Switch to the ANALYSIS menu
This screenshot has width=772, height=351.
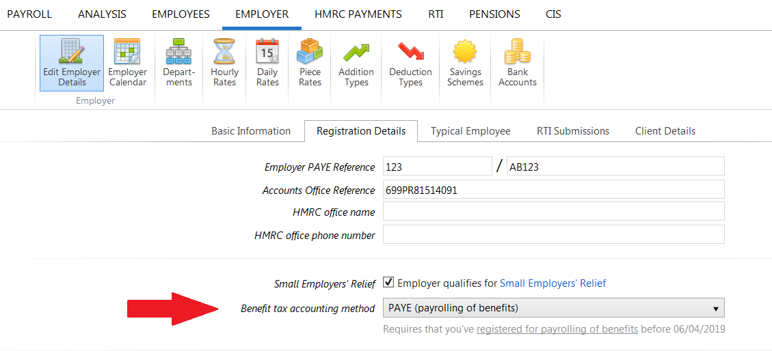click(x=102, y=14)
